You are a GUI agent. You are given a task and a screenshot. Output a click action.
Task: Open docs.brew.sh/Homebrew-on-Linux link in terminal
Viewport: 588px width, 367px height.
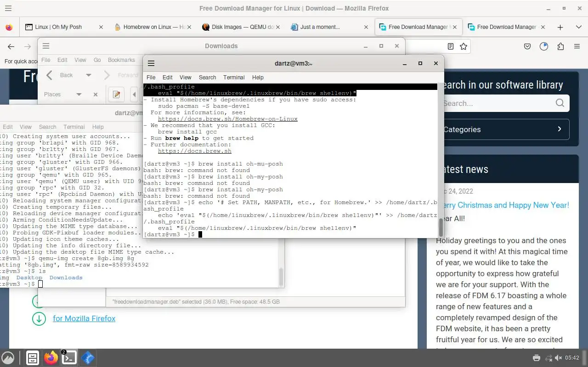click(x=227, y=119)
